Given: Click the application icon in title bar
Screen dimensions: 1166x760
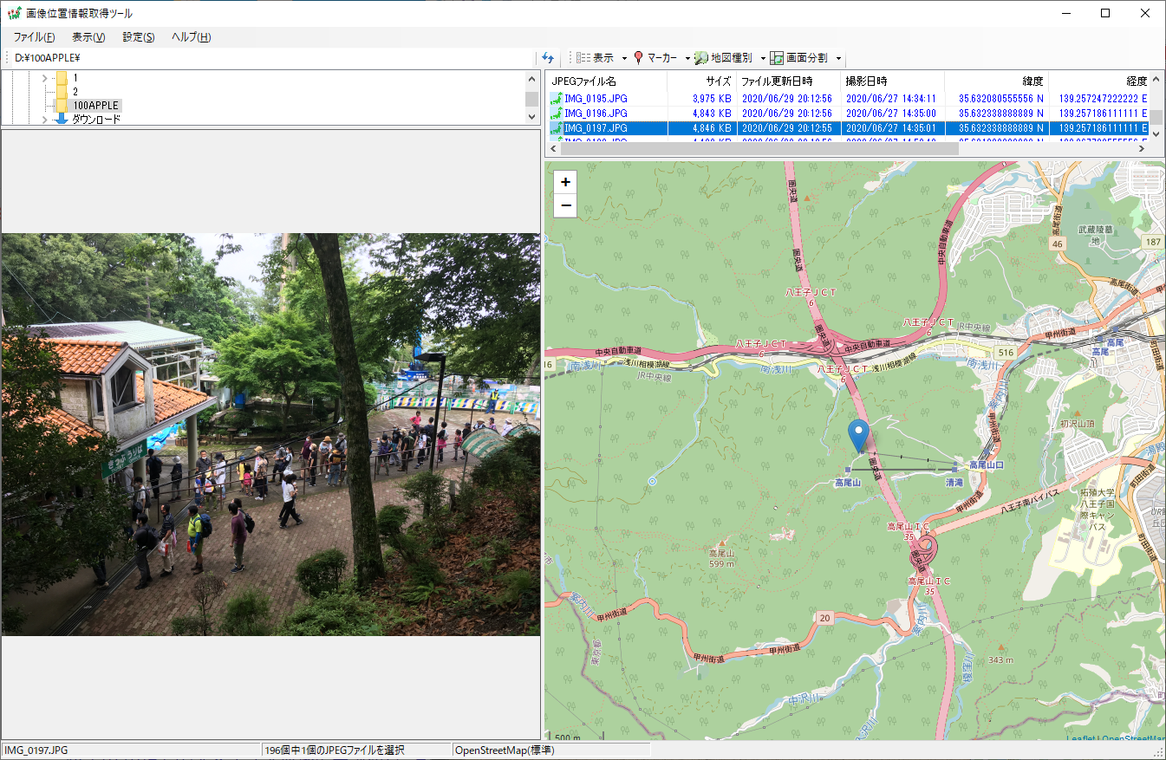Looking at the screenshot, I should (14, 13).
